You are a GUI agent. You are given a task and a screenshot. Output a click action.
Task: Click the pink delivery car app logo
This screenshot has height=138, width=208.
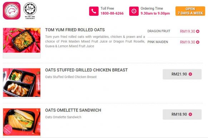12,11
